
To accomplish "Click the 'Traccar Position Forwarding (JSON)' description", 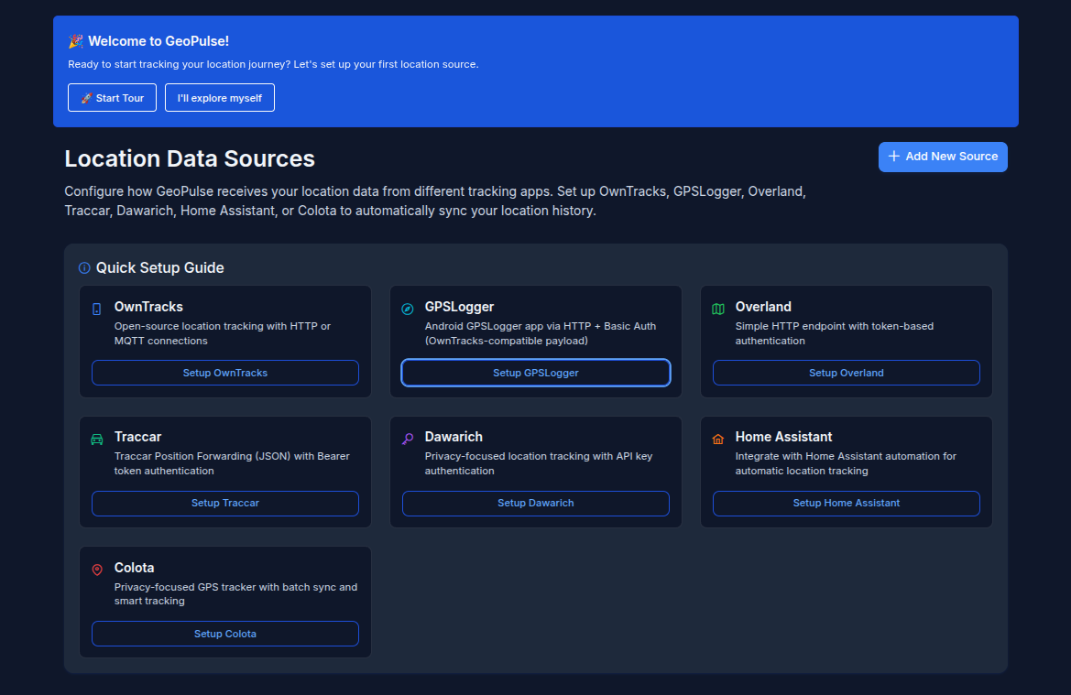I will point(232,463).
